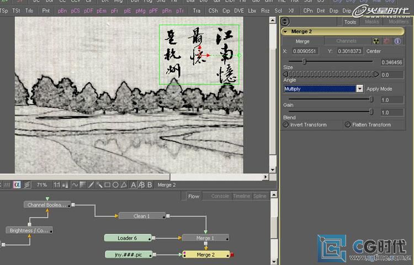Add a Rsz resize tool

[x=265, y=11]
